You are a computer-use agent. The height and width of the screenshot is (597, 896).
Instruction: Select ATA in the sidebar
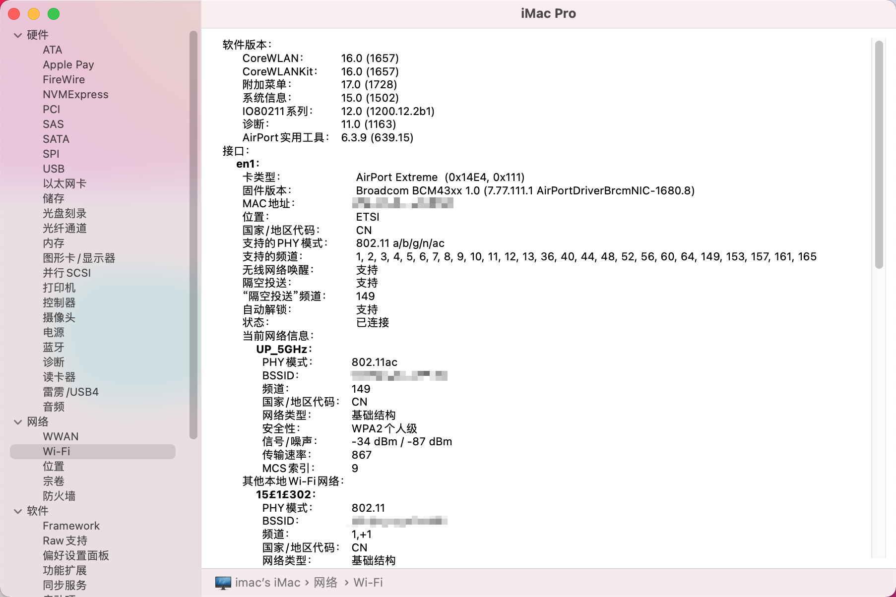point(53,50)
